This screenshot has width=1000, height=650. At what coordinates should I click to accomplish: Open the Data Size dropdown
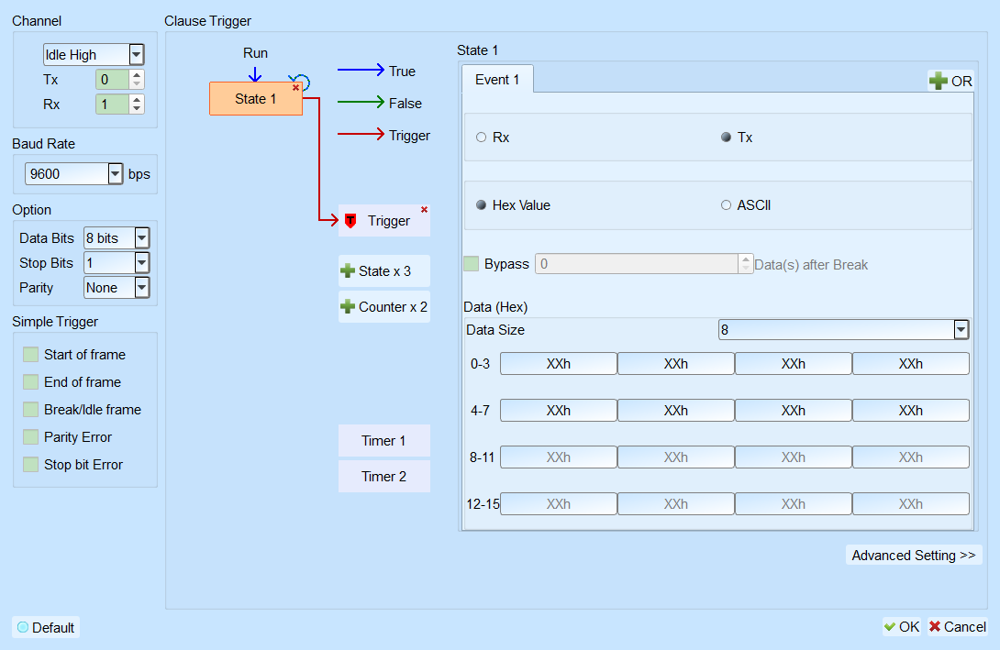click(x=961, y=329)
